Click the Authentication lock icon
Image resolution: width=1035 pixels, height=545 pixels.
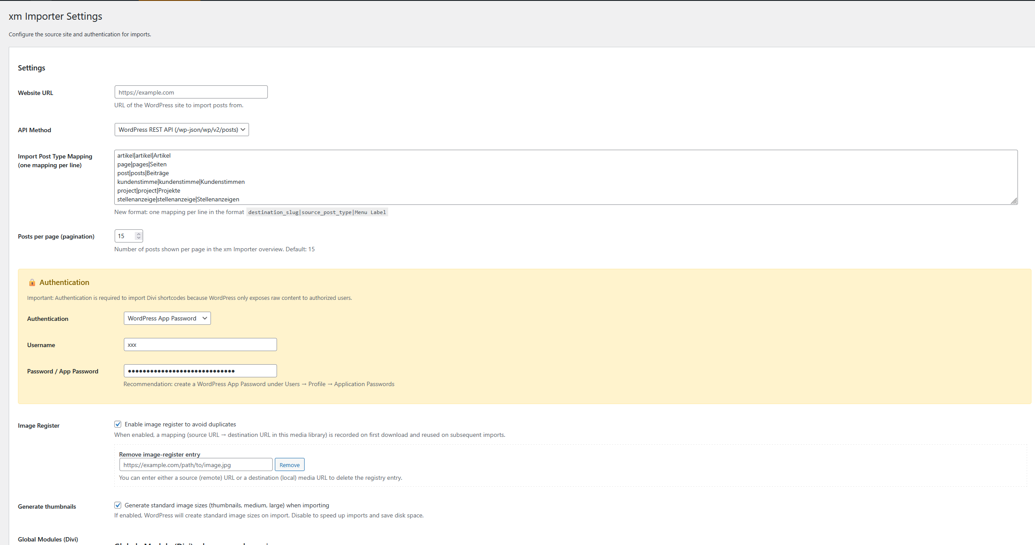pos(32,282)
